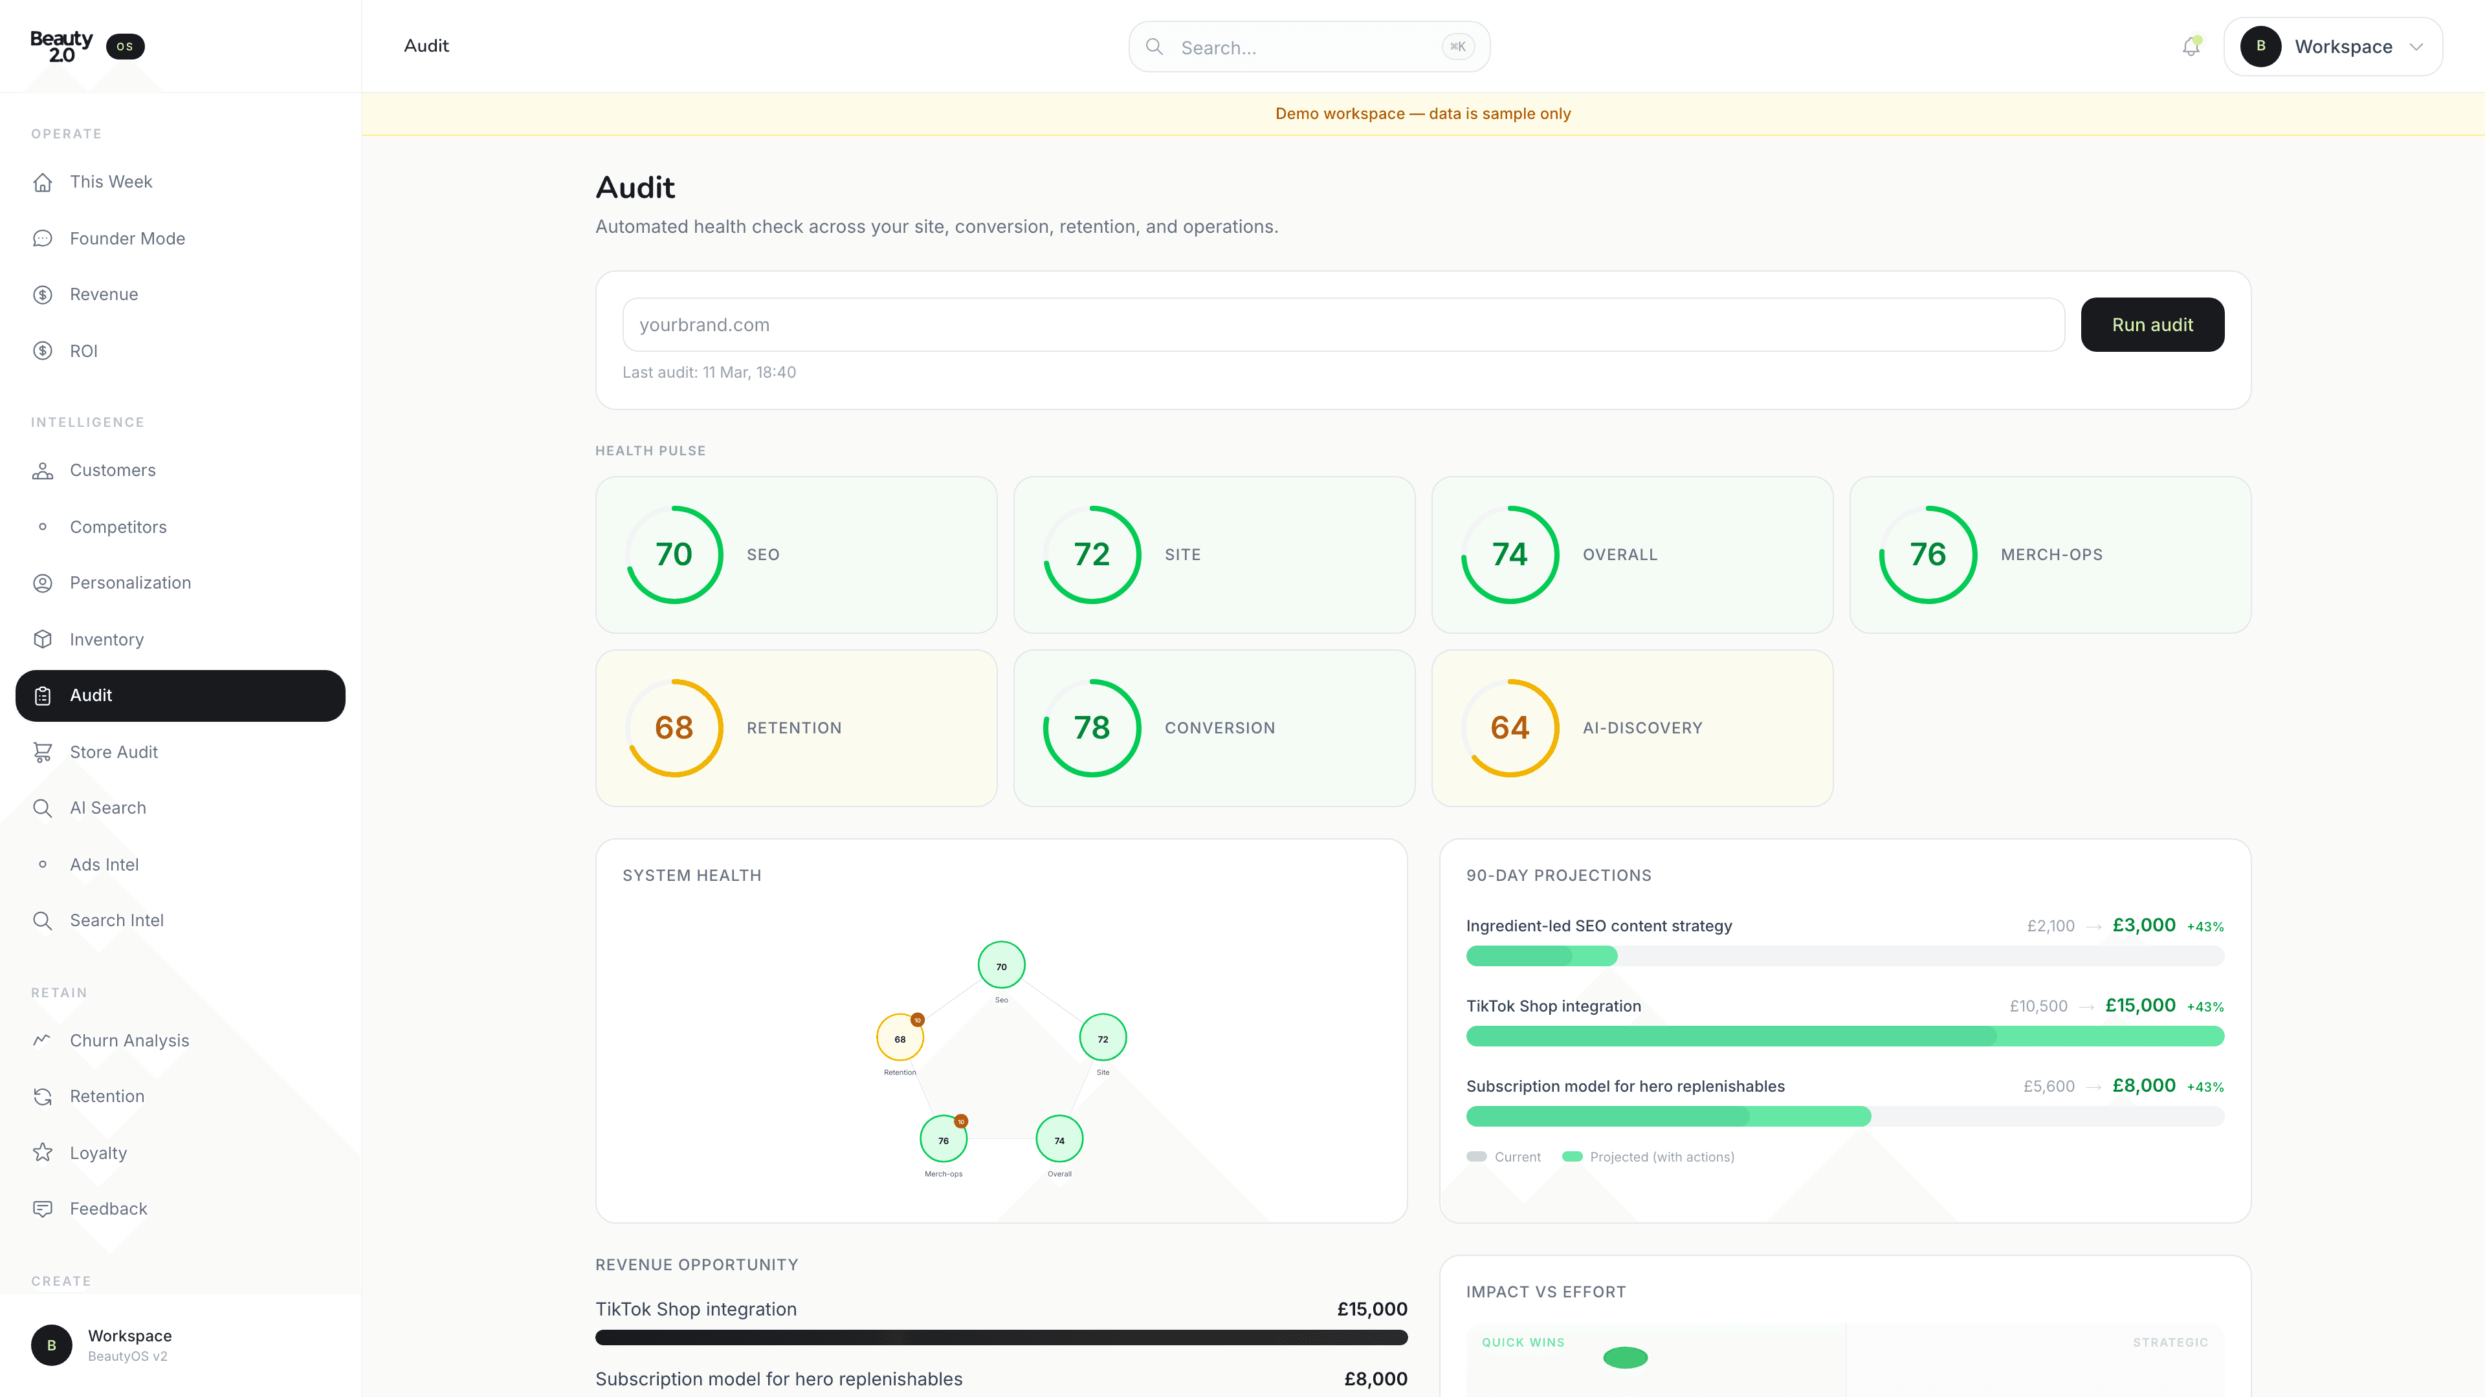This screenshot has width=2485, height=1397.
Task: Open notifications bell
Action: click(x=2191, y=47)
